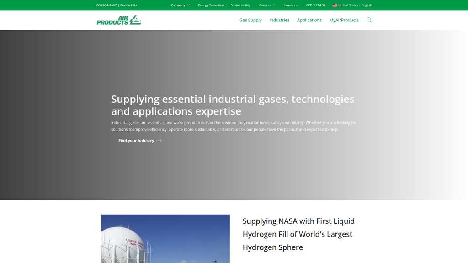
Task: Click the APD $ 294.54 stock quote
Action: click(x=315, y=5)
